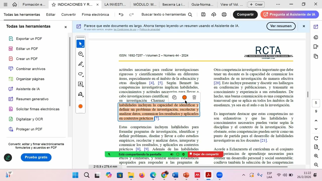Zoom in on the document
The image size is (322, 181).
(316, 156)
